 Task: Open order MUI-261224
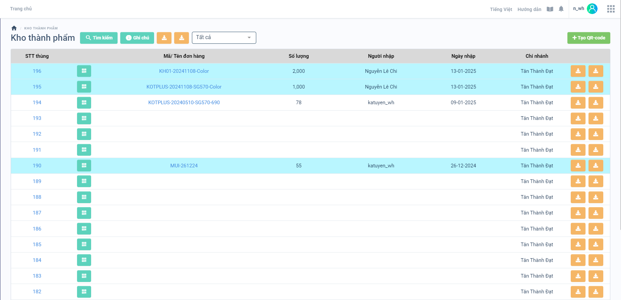click(x=184, y=166)
